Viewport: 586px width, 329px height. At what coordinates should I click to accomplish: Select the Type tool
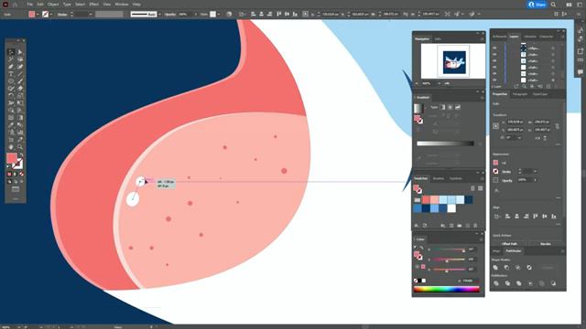click(x=11, y=74)
